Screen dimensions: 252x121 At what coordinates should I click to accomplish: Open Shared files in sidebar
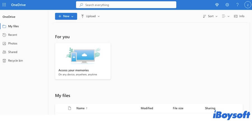(x=13, y=52)
